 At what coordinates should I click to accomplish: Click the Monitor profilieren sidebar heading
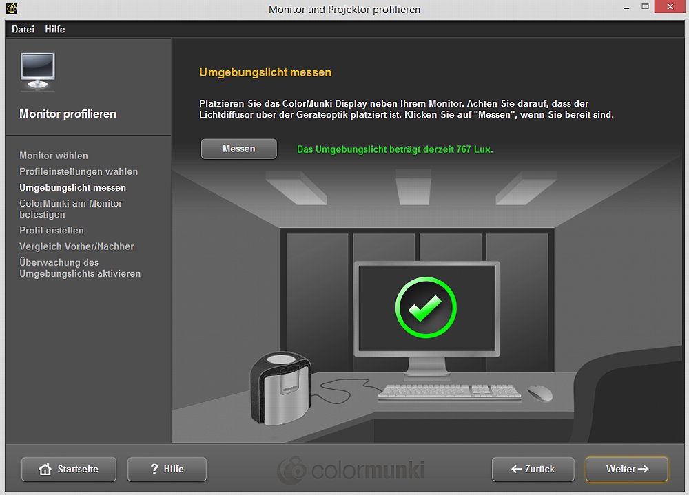pos(68,114)
